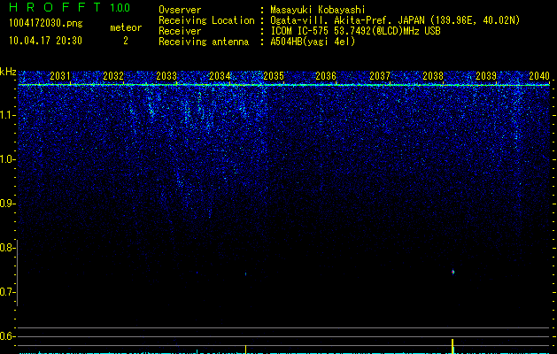The width and height of the screenshot is (557, 354).
Task: Click the 1.0 kHz frequency axis label
Action: (x=8, y=159)
